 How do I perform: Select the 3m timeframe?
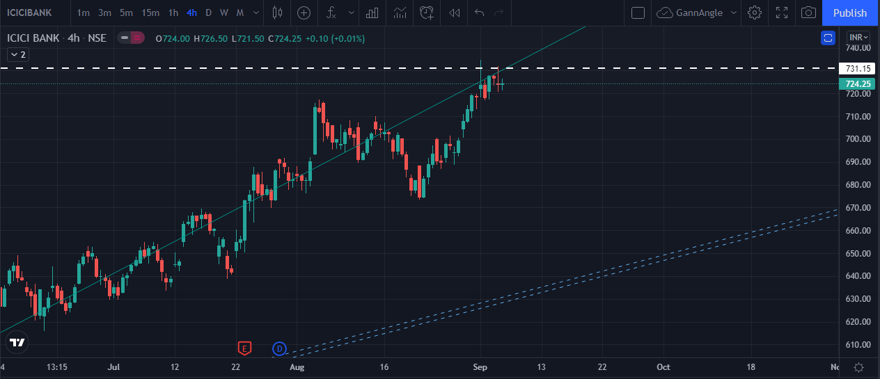pos(104,13)
